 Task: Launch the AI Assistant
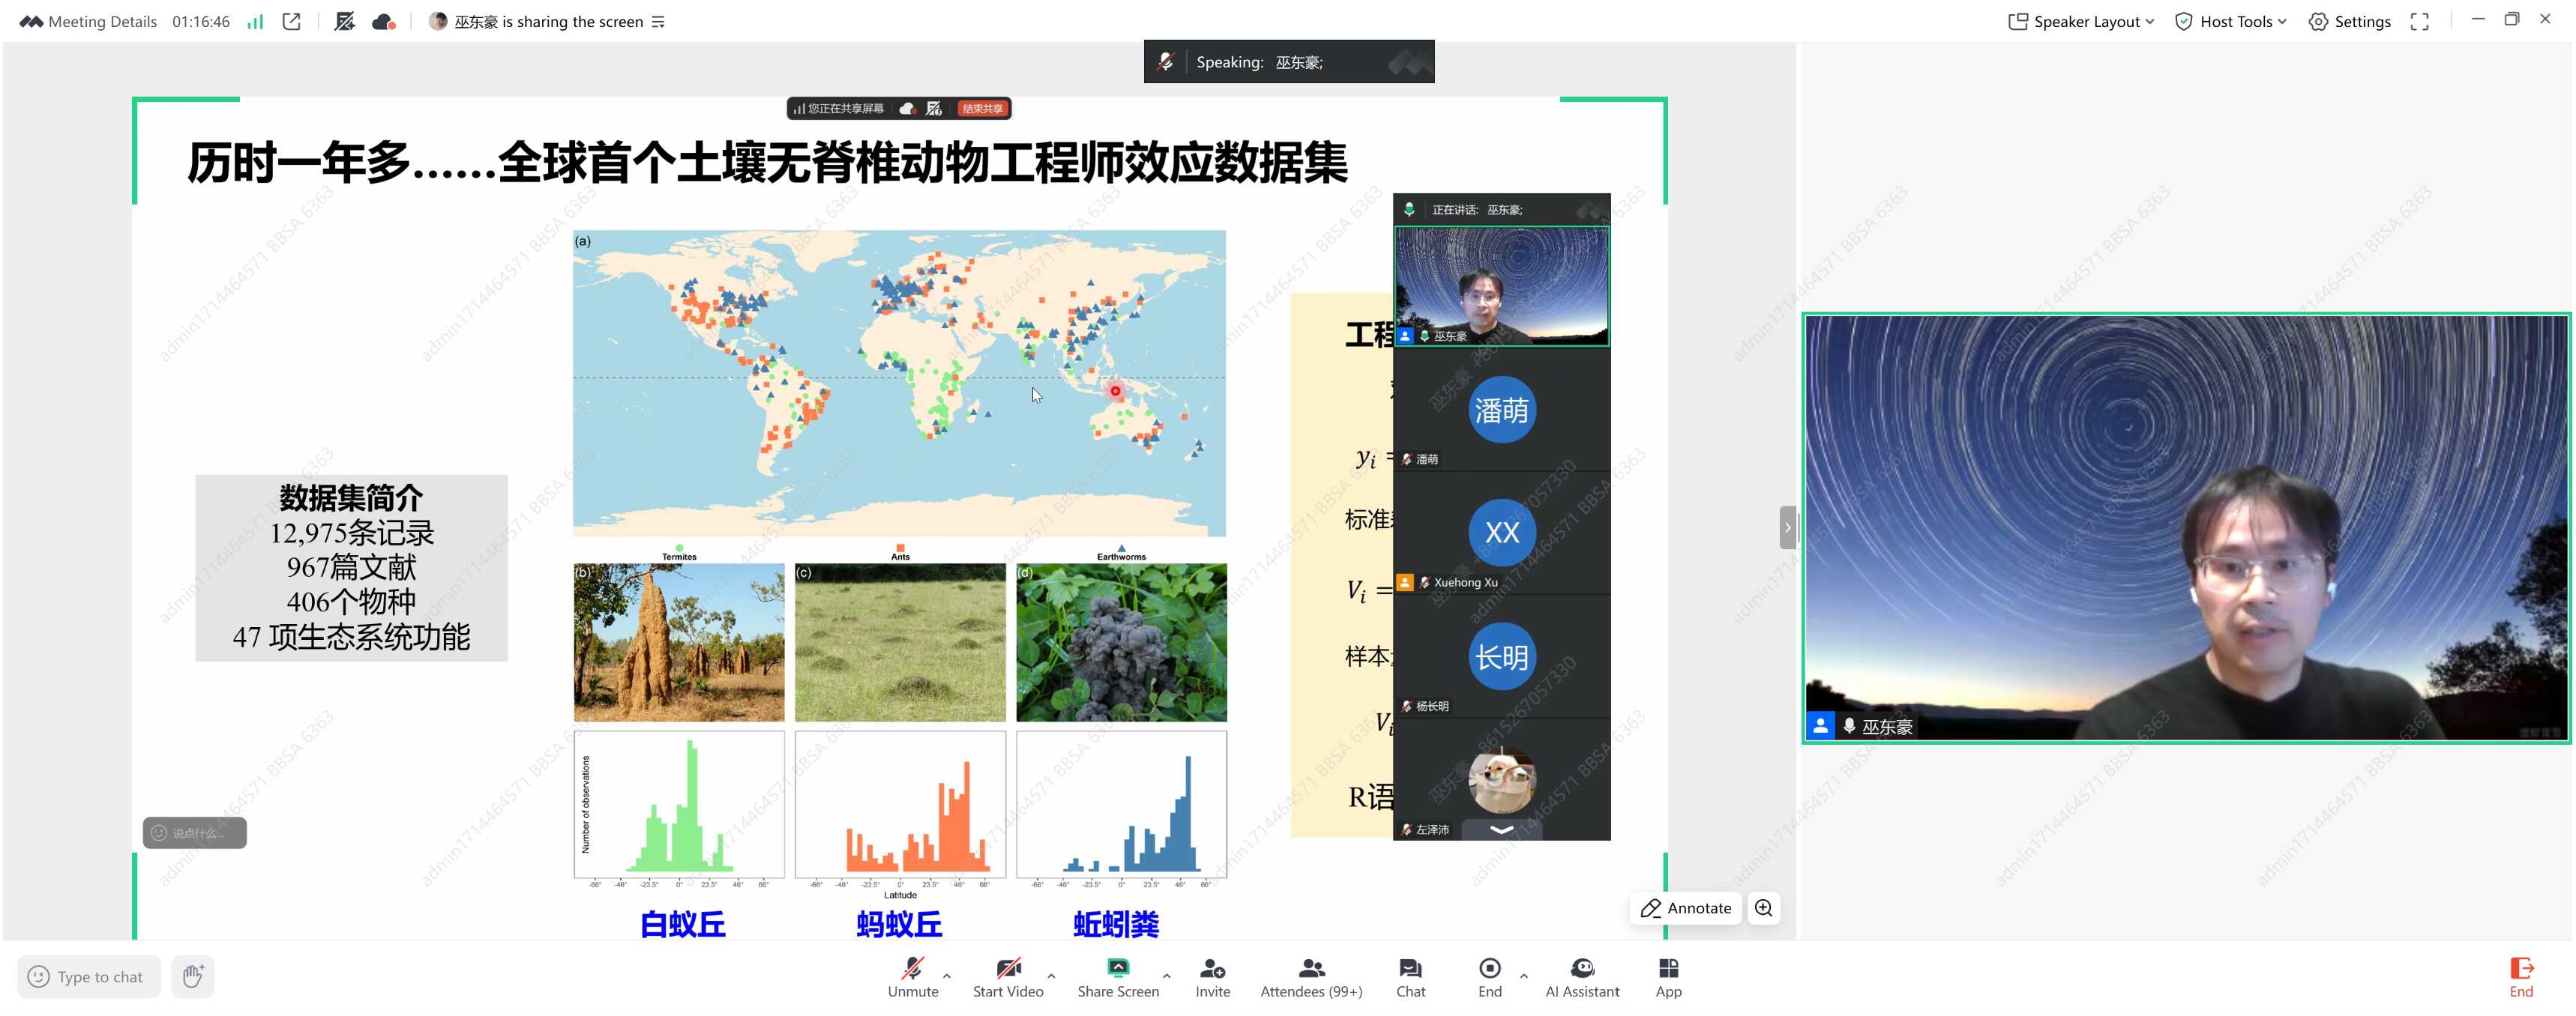point(1581,977)
